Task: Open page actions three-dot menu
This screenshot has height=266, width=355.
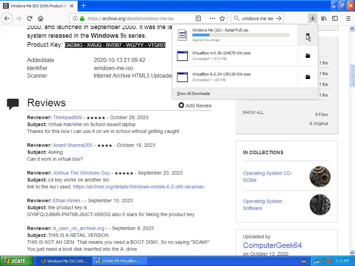Action: tap(213, 18)
